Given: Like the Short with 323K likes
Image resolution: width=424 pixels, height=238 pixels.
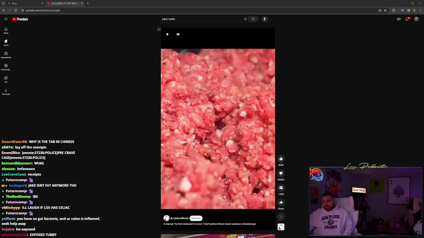Looking at the screenshot, I should [x=281, y=159].
